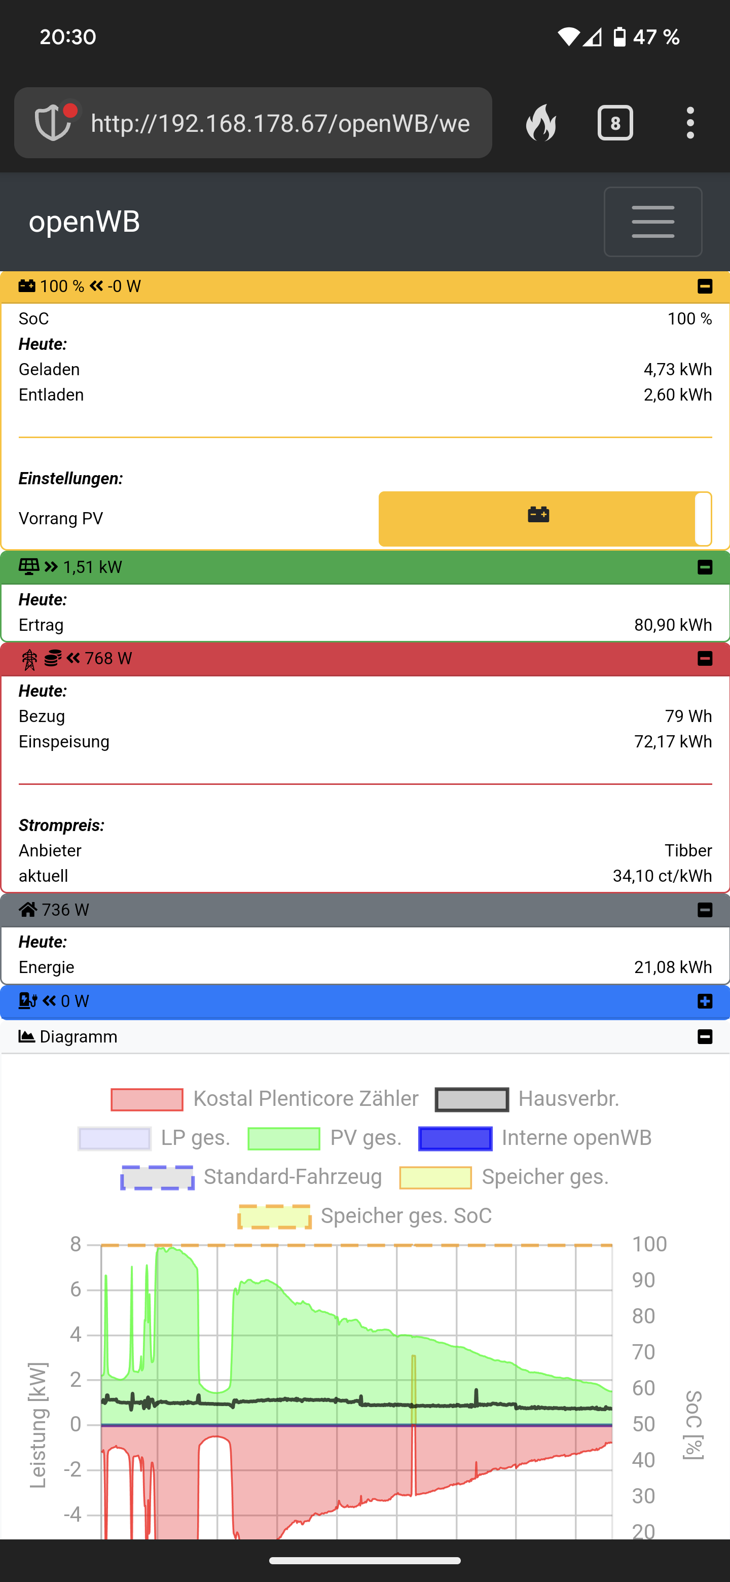Expand the blue charge point section

(705, 1001)
